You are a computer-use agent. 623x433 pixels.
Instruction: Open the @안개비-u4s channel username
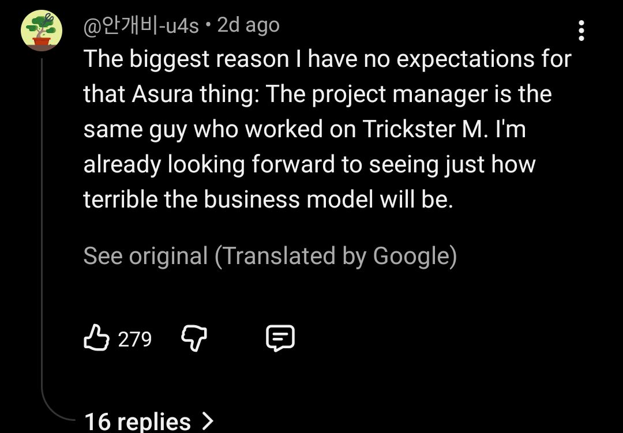click(x=141, y=26)
